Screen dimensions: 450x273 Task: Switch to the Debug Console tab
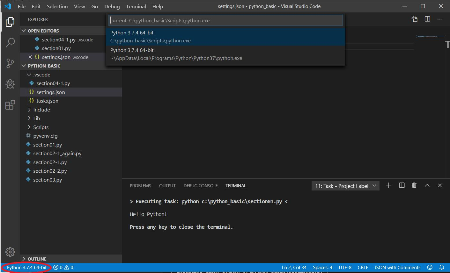point(201,186)
